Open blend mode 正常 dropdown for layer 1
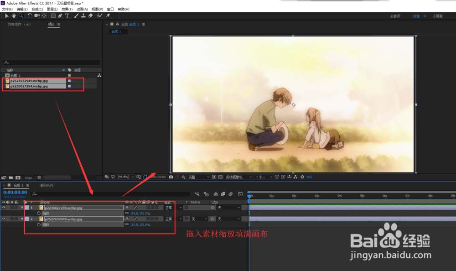 pyautogui.click(x=173, y=208)
